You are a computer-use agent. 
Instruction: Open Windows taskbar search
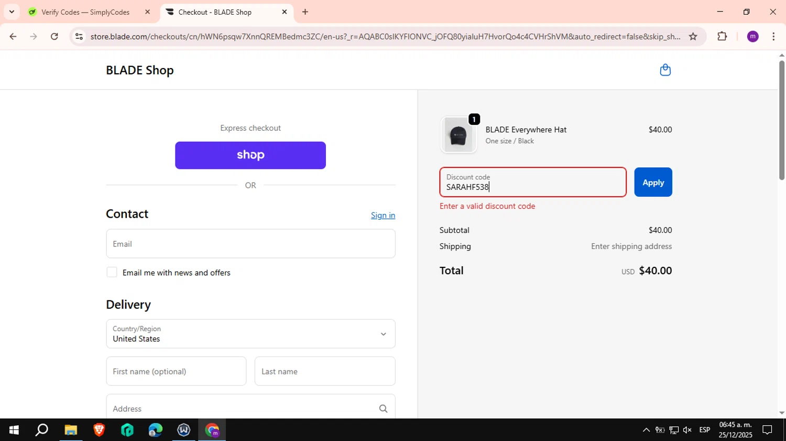click(x=42, y=430)
